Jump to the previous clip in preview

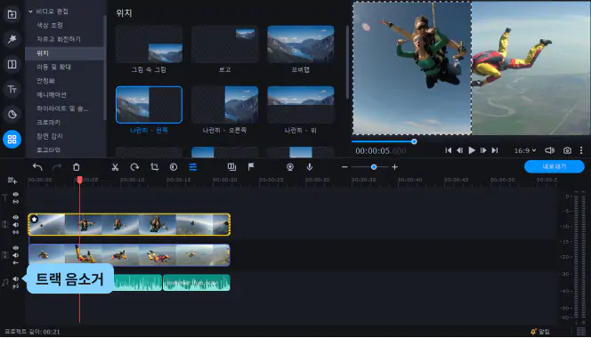tap(449, 150)
